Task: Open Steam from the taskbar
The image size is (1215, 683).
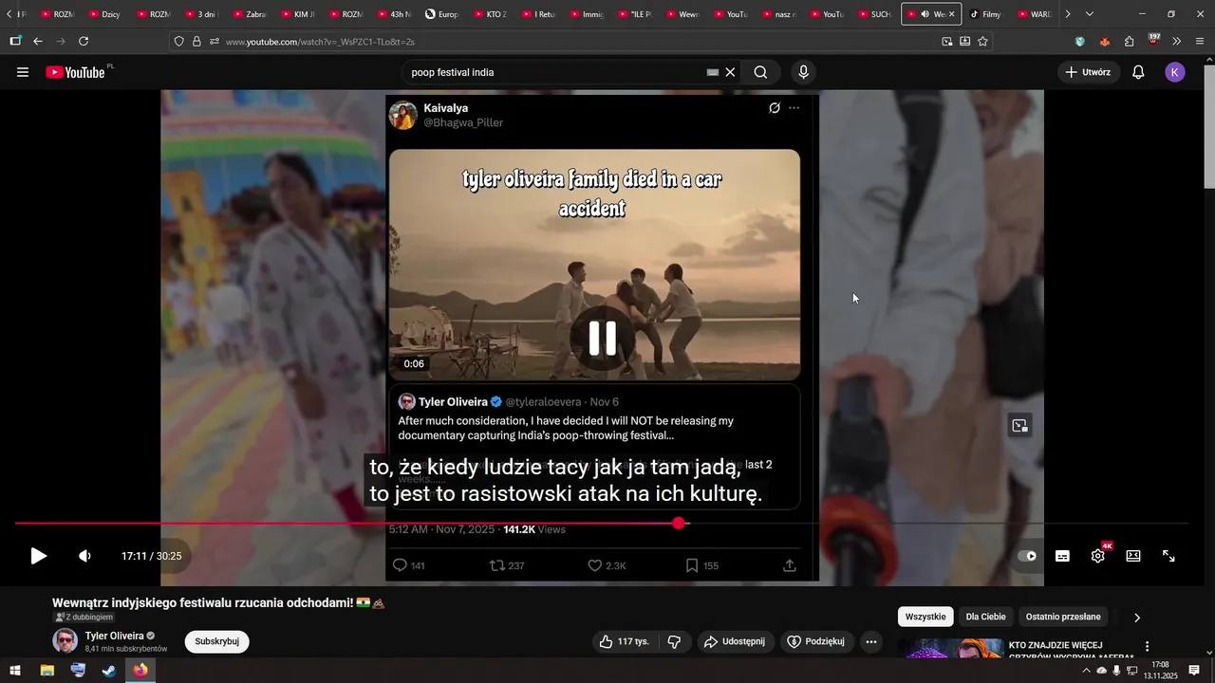Action: pyautogui.click(x=109, y=671)
